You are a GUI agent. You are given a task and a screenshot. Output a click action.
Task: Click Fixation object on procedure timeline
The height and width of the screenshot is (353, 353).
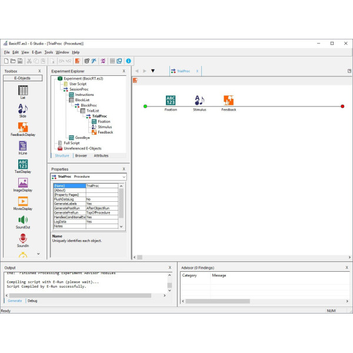171,103
